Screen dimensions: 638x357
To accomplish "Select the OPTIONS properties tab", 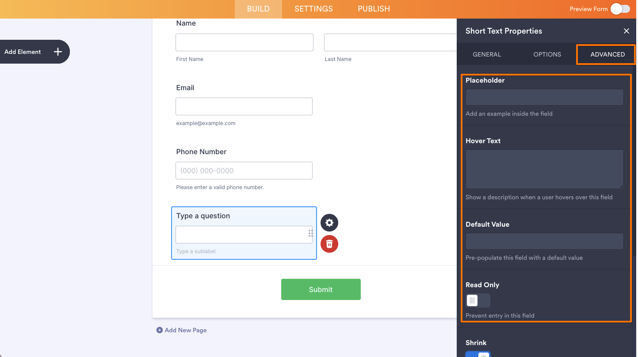I will tap(547, 54).
